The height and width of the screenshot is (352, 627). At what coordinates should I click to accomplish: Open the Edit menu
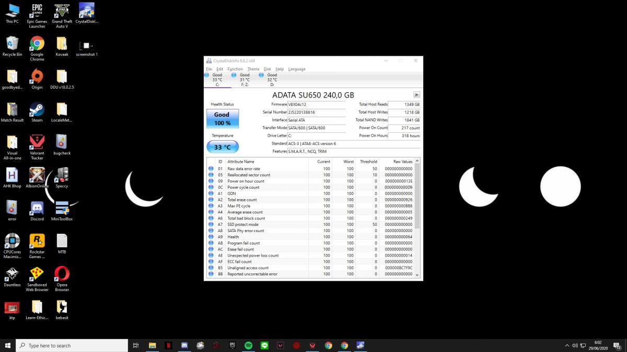pos(220,69)
